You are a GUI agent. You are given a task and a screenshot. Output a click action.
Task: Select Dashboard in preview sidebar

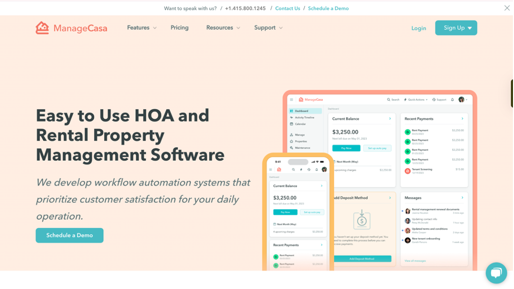coord(305,111)
